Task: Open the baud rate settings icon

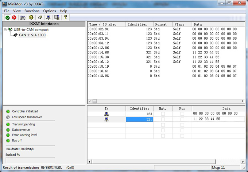Action: coord(23,17)
